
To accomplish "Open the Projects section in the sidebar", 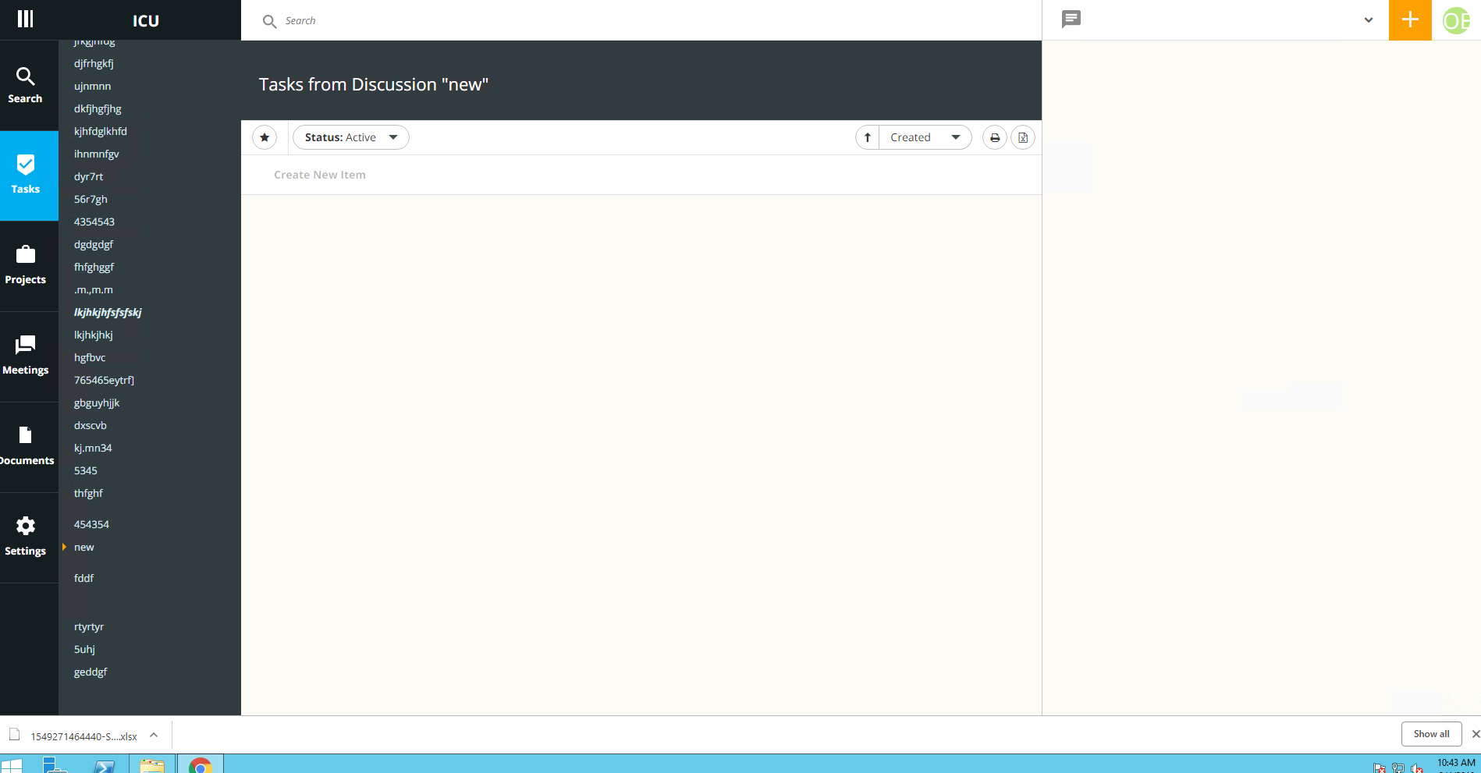I will tap(26, 265).
